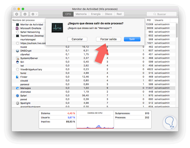Click PID 13269 in the process list

149,24
